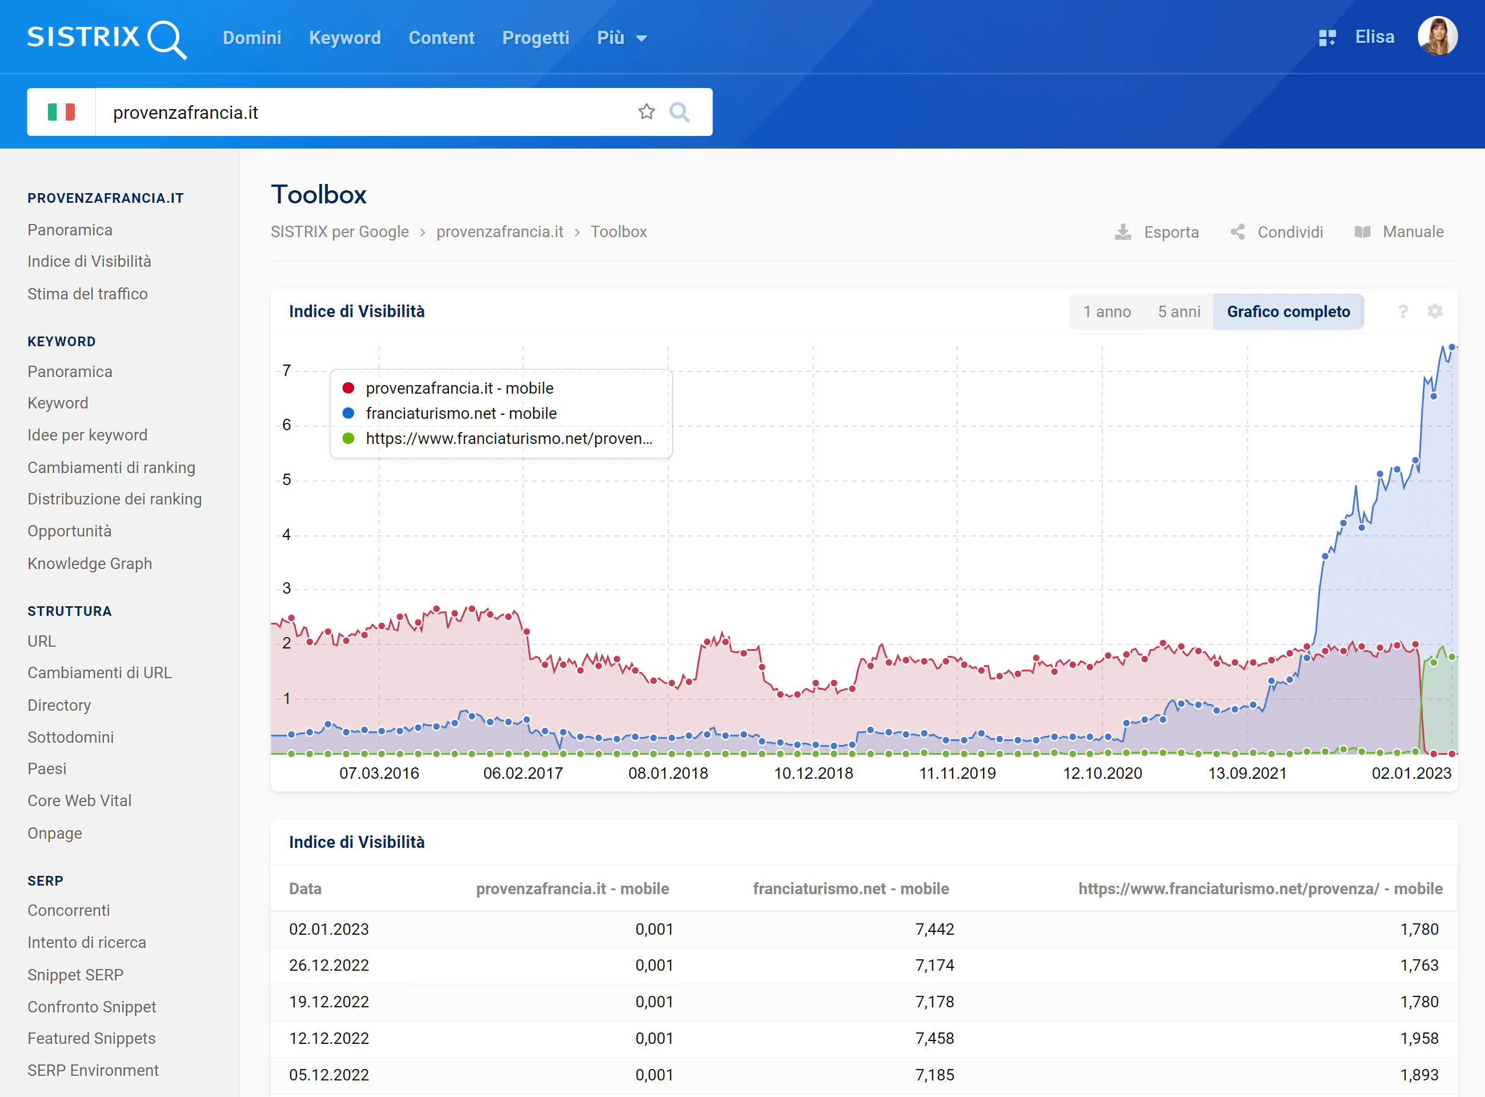
Task: Open the Progetti menu
Action: point(536,38)
